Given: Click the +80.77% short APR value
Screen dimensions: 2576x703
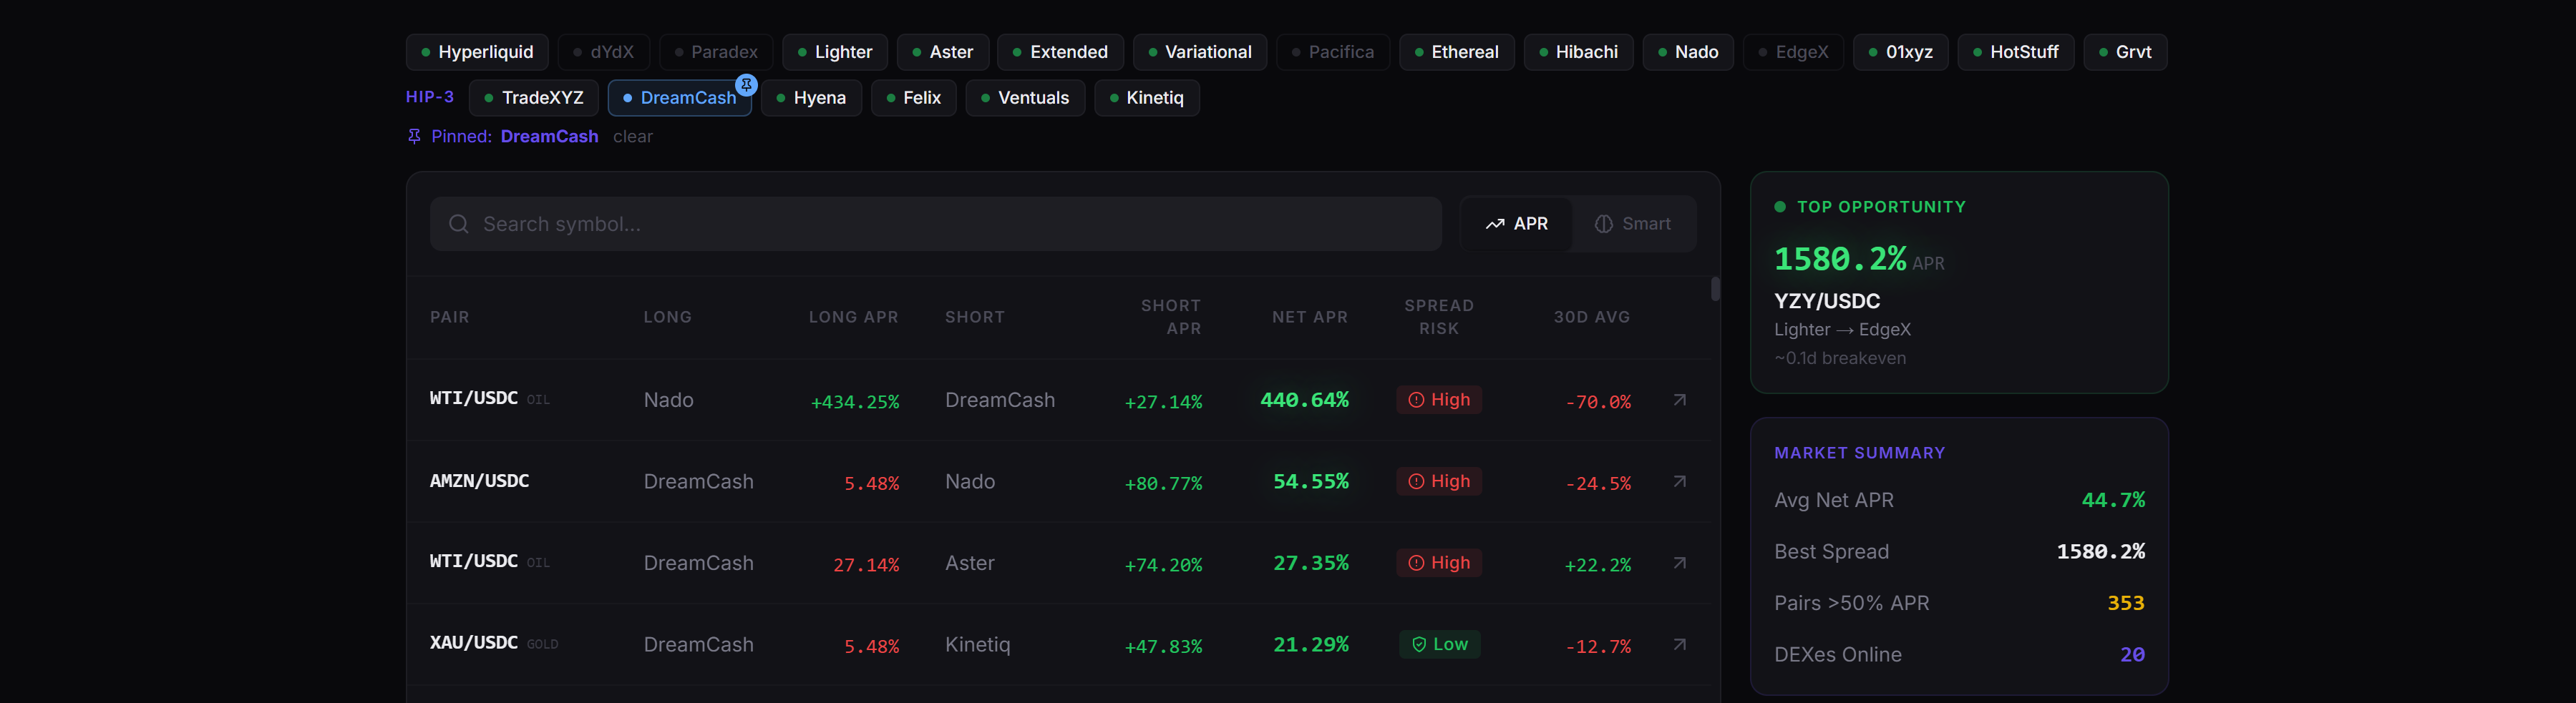Looking at the screenshot, I should [x=1163, y=484].
